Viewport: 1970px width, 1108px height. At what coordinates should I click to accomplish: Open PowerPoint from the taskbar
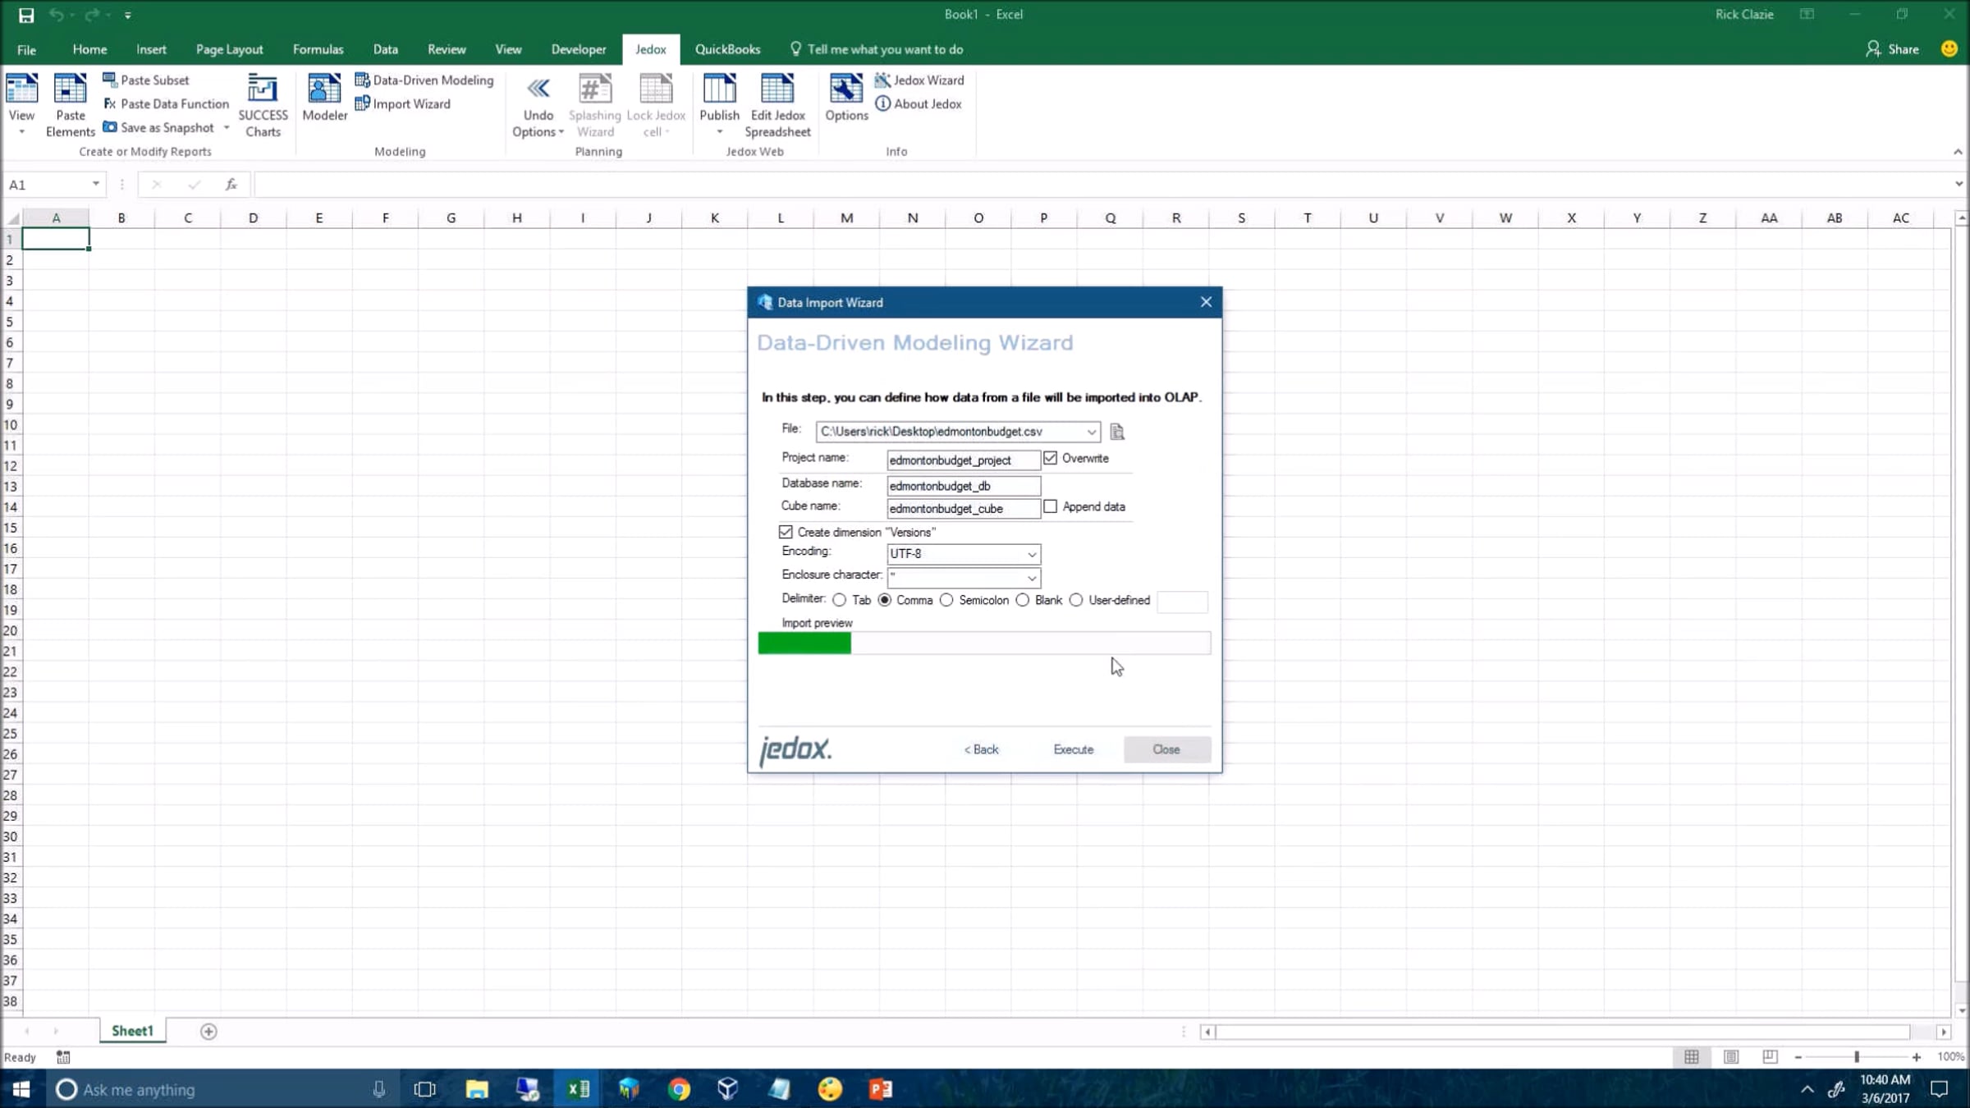881,1089
